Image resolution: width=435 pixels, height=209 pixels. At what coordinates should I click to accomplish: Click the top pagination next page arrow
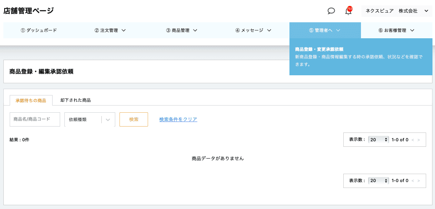[419, 140]
